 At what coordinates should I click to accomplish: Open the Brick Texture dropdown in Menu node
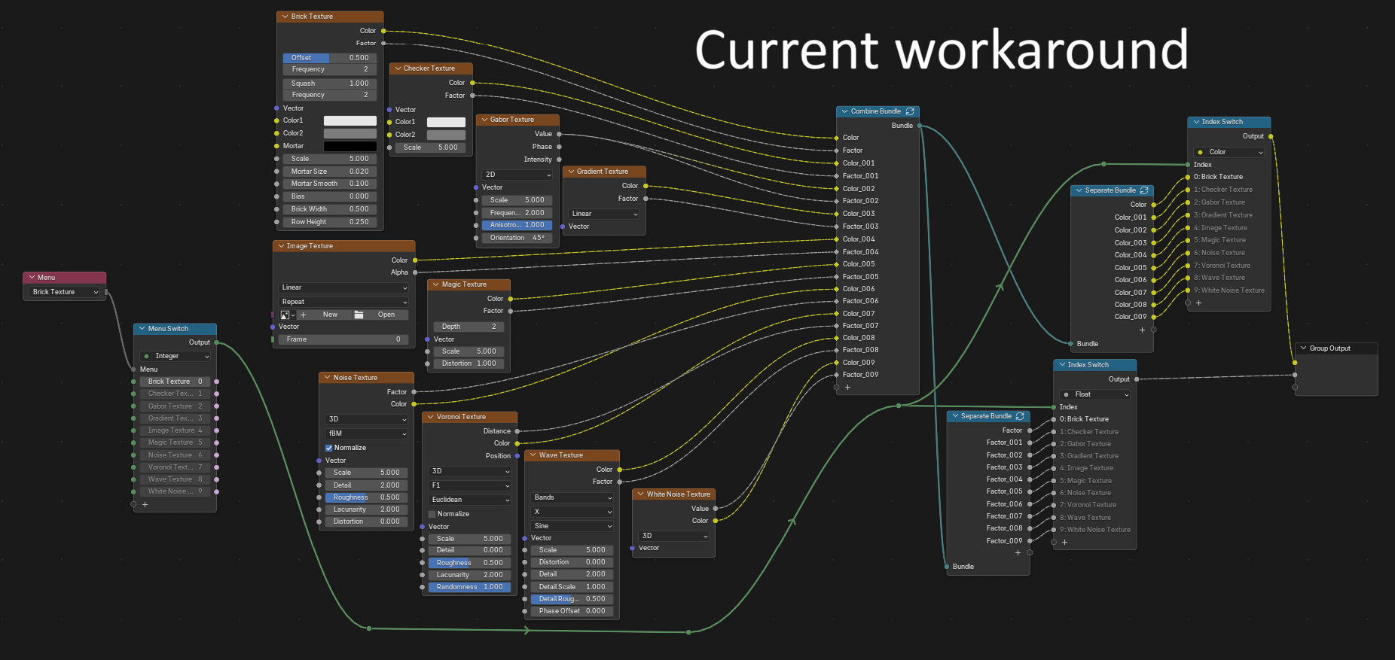[x=65, y=292]
